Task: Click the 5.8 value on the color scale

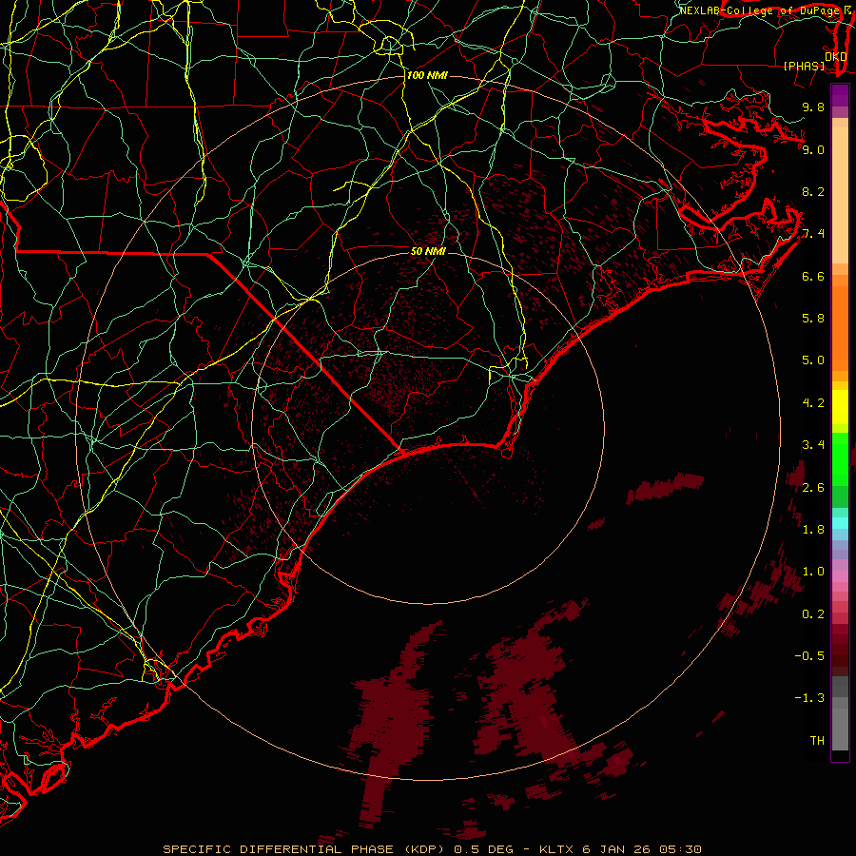Action: [x=813, y=319]
